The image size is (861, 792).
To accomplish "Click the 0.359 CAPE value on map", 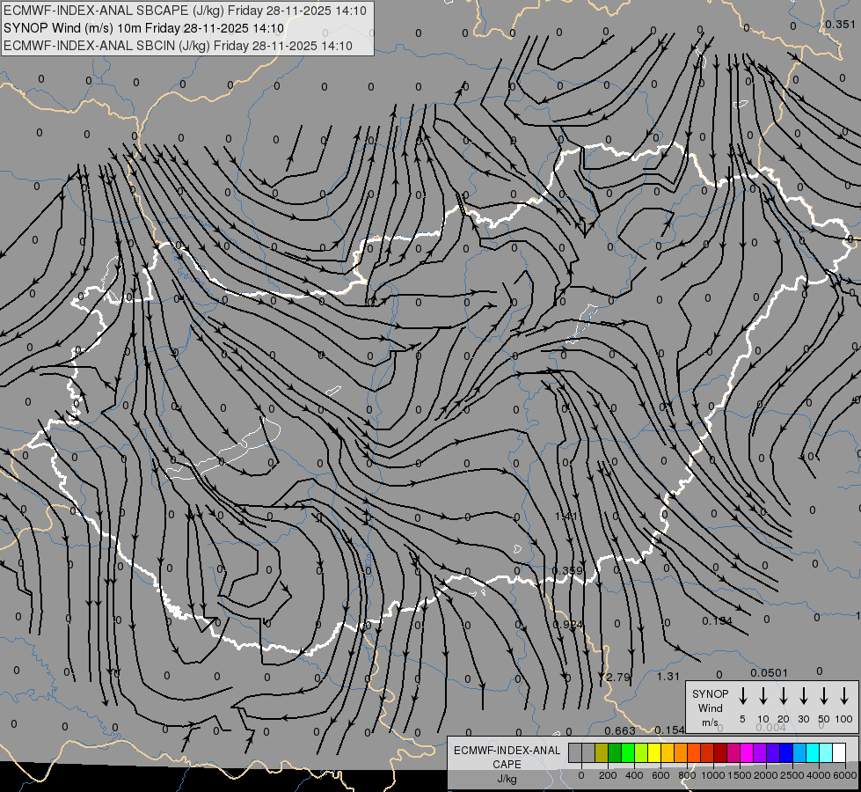I will [x=567, y=570].
